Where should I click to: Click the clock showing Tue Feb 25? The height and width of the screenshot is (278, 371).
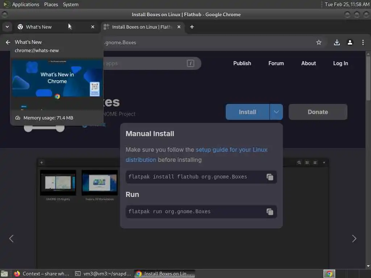tap(347, 4)
